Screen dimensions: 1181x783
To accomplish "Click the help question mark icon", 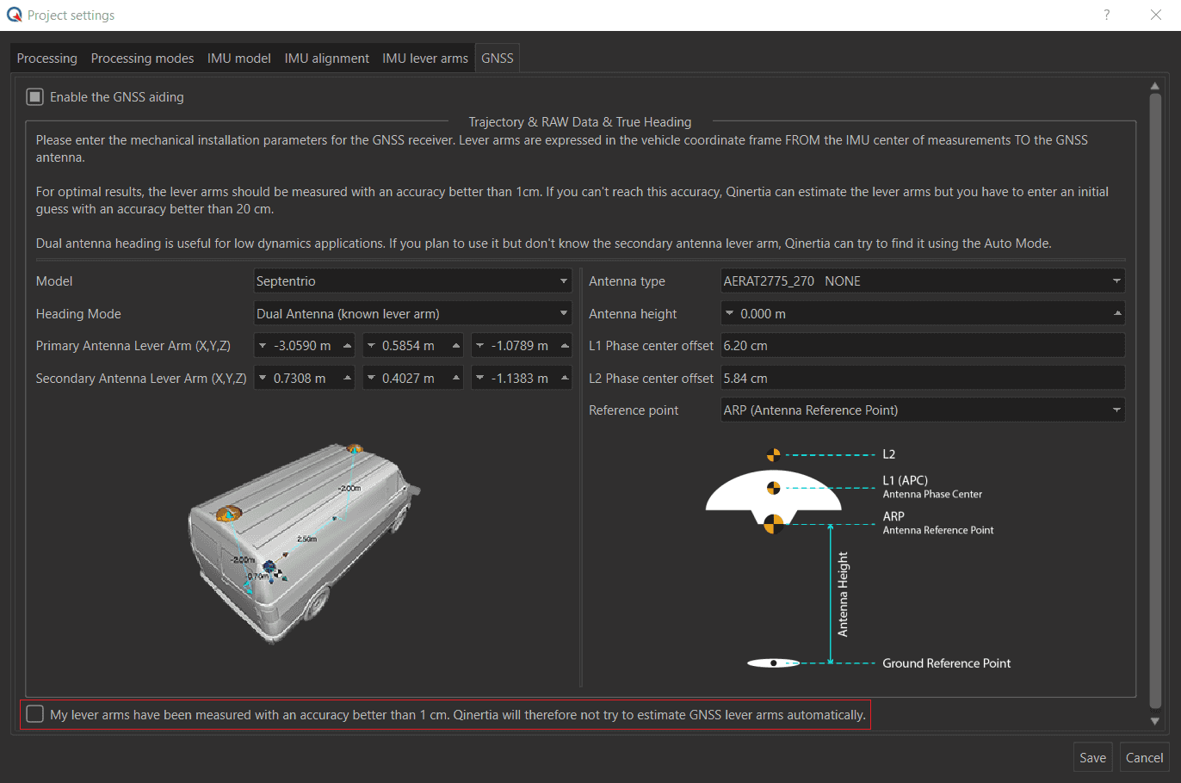I will pyautogui.click(x=1106, y=15).
